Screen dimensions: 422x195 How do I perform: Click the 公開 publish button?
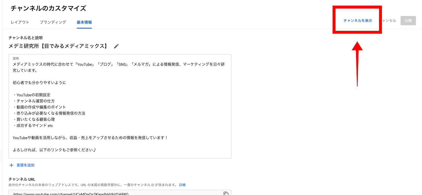click(408, 21)
